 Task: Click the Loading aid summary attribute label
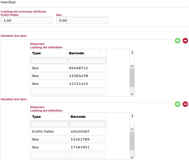[23, 11]
